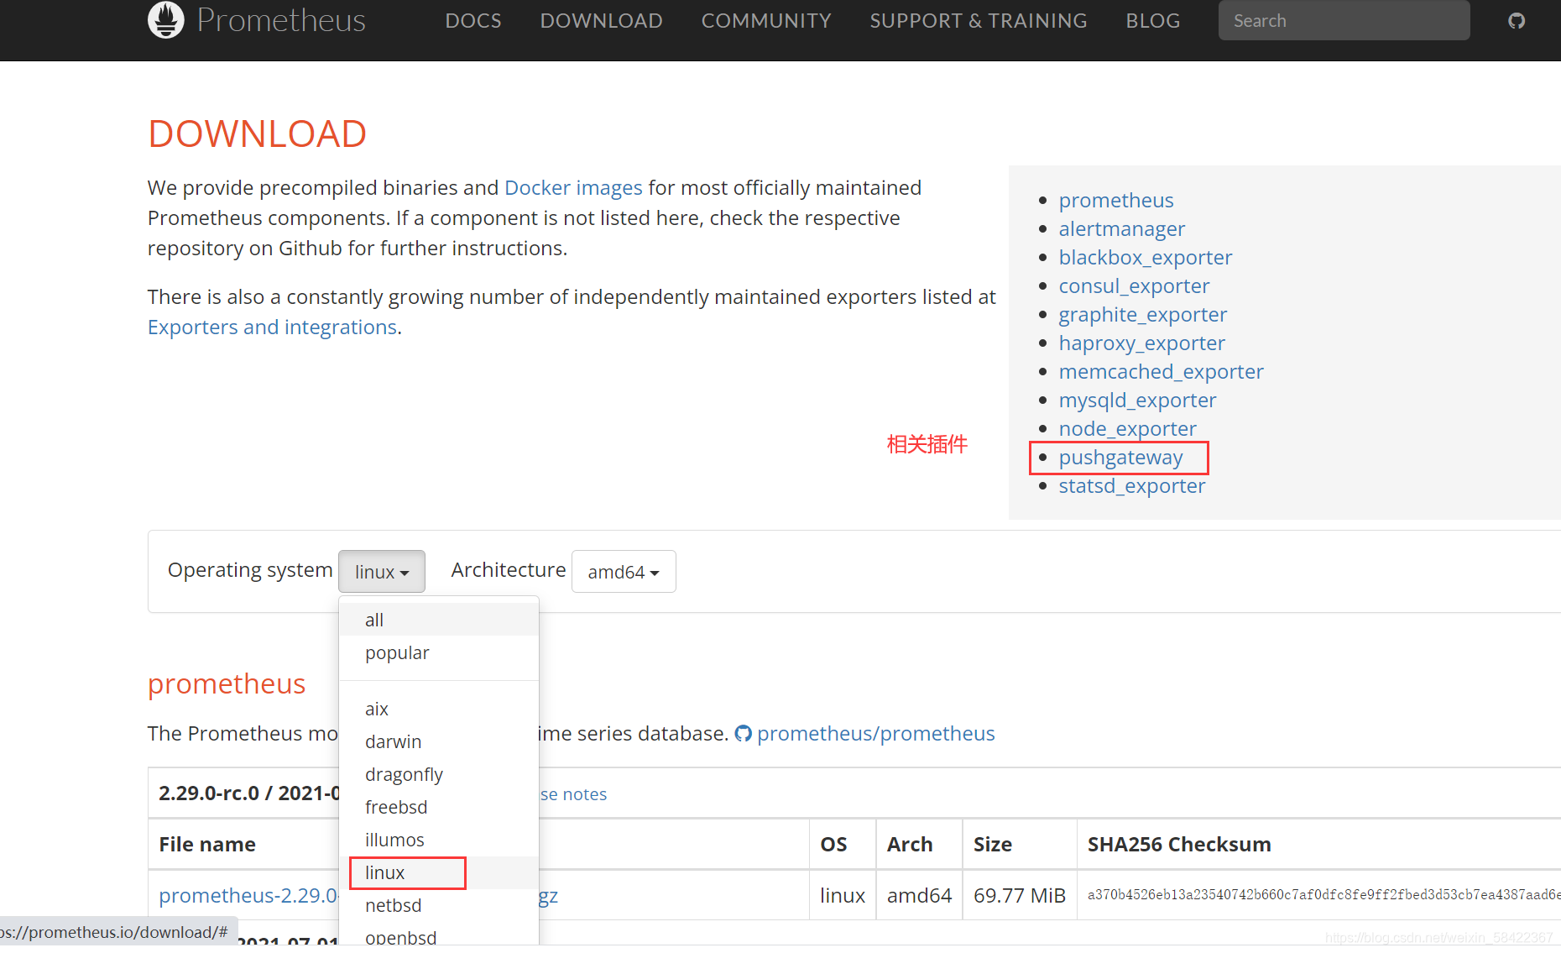
Task: Click the 'linux' OS table cell
Action: pos(843,896)
